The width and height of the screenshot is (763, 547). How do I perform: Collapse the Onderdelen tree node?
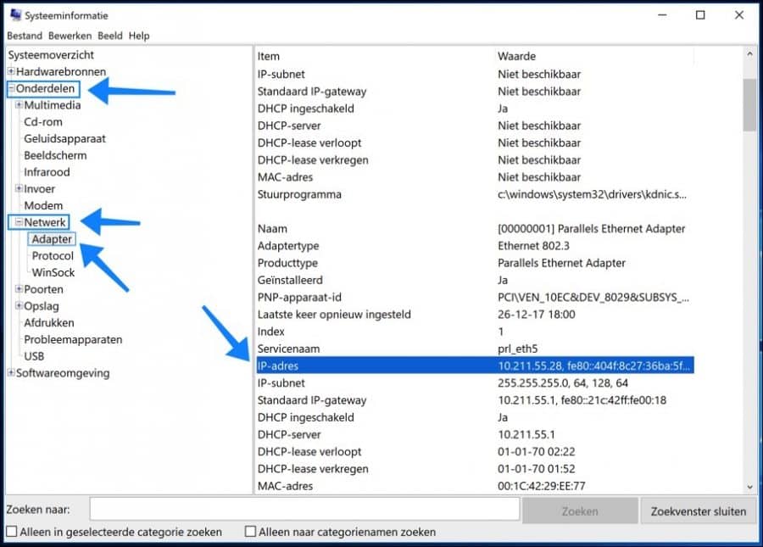tap(12, 89)
